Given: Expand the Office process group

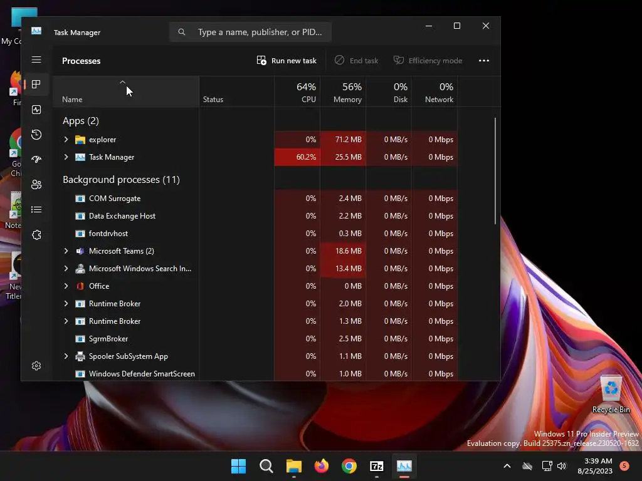Looking at the screenshot, I should point(66,286).
